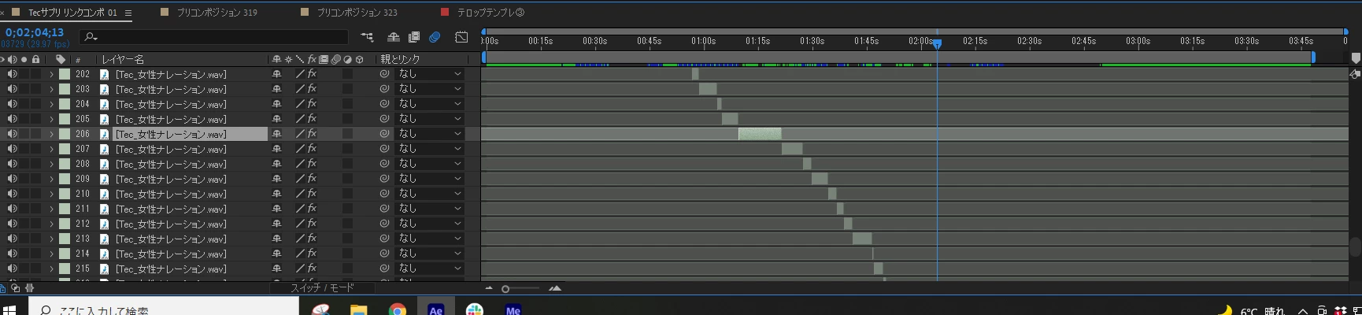Switch to the Tecサプリ リンクコンポ 01 tab
This screenshot has width=1362, height=315.
pos(72,13)
